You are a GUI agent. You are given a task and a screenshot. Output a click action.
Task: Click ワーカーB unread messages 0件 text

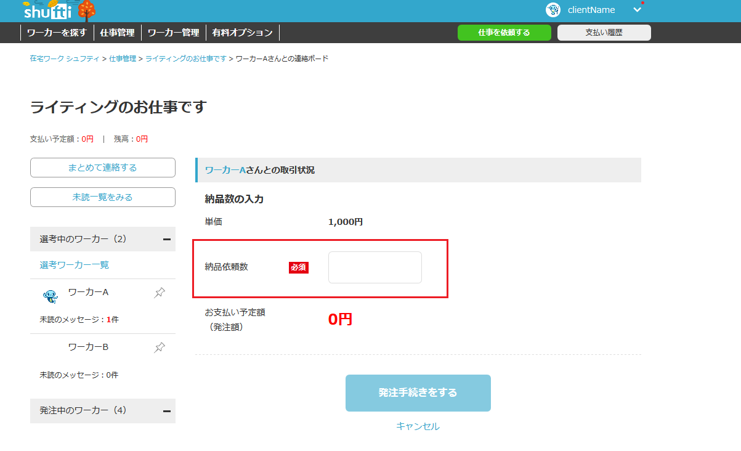point(79,375)
